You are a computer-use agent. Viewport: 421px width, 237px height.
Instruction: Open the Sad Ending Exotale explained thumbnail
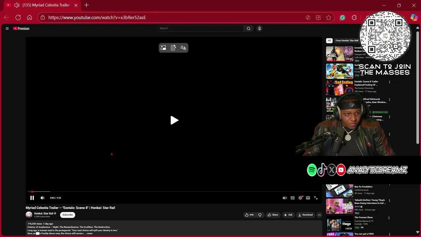click(339, 88)
